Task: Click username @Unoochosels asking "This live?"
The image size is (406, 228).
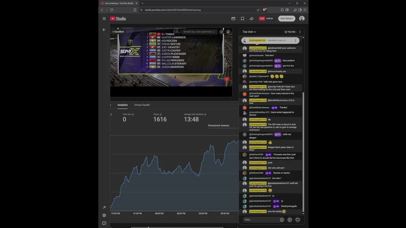Action: click(256, 55)
